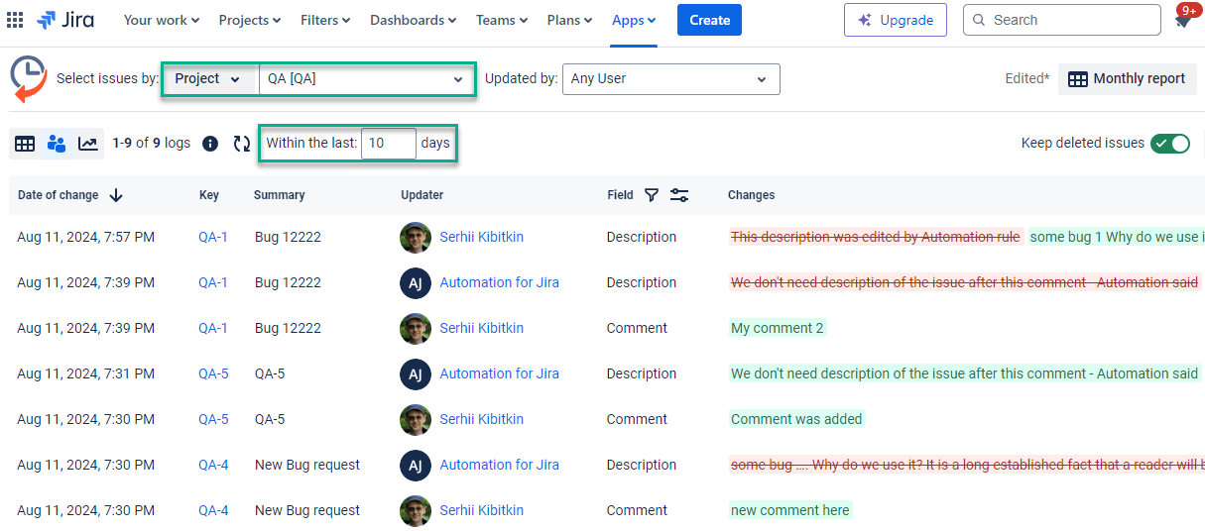This screenshot has width=1205, height=531.
Task: Open the chart view icon
Action: pyautogui.click(x=88, y=144)
